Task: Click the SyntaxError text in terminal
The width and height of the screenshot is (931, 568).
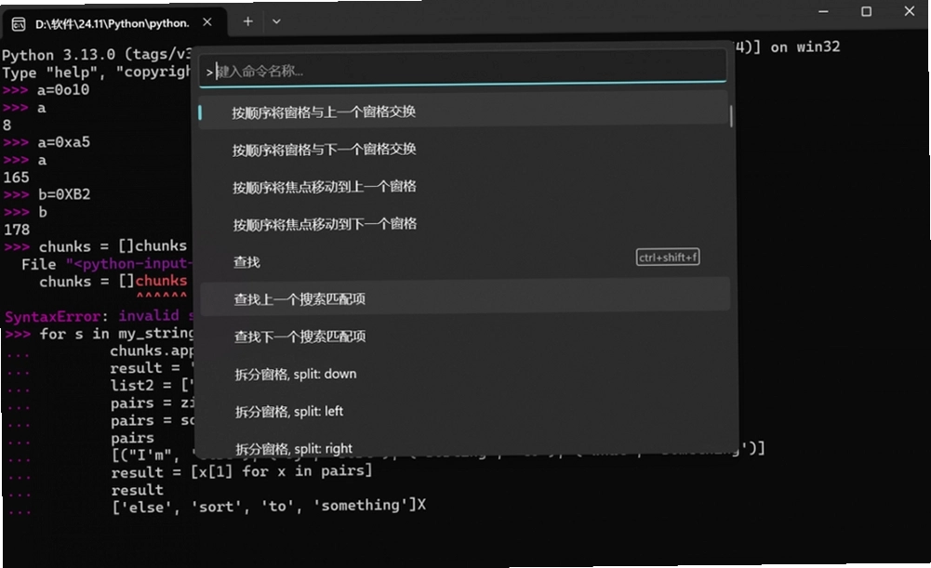Action: [x=52, y=316]
